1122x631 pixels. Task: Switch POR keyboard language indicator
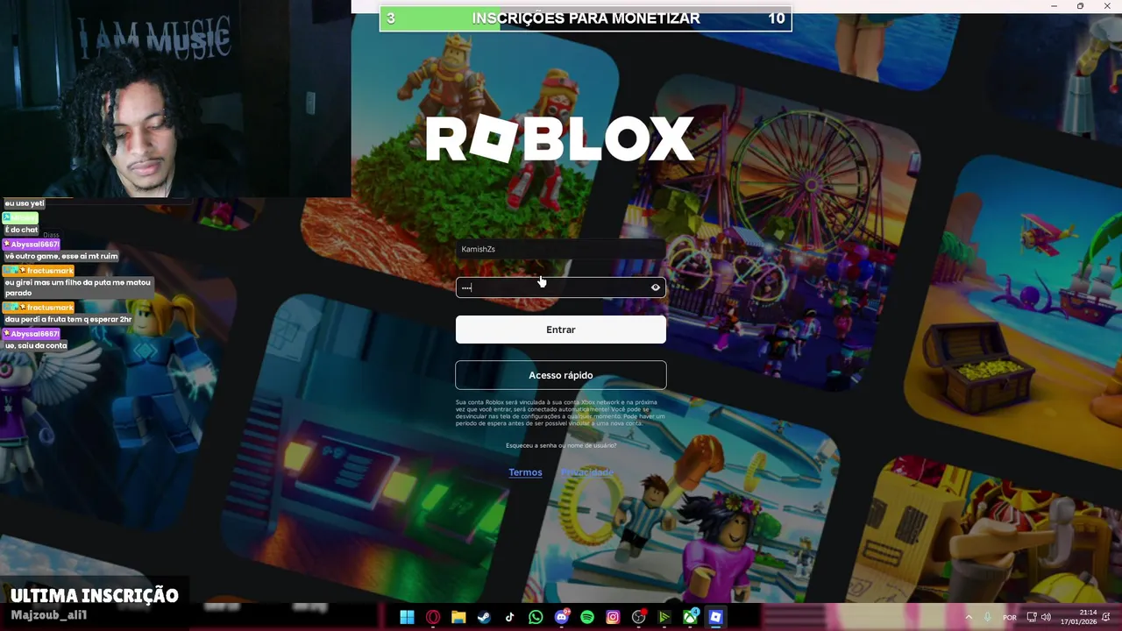click(1010, 617)
